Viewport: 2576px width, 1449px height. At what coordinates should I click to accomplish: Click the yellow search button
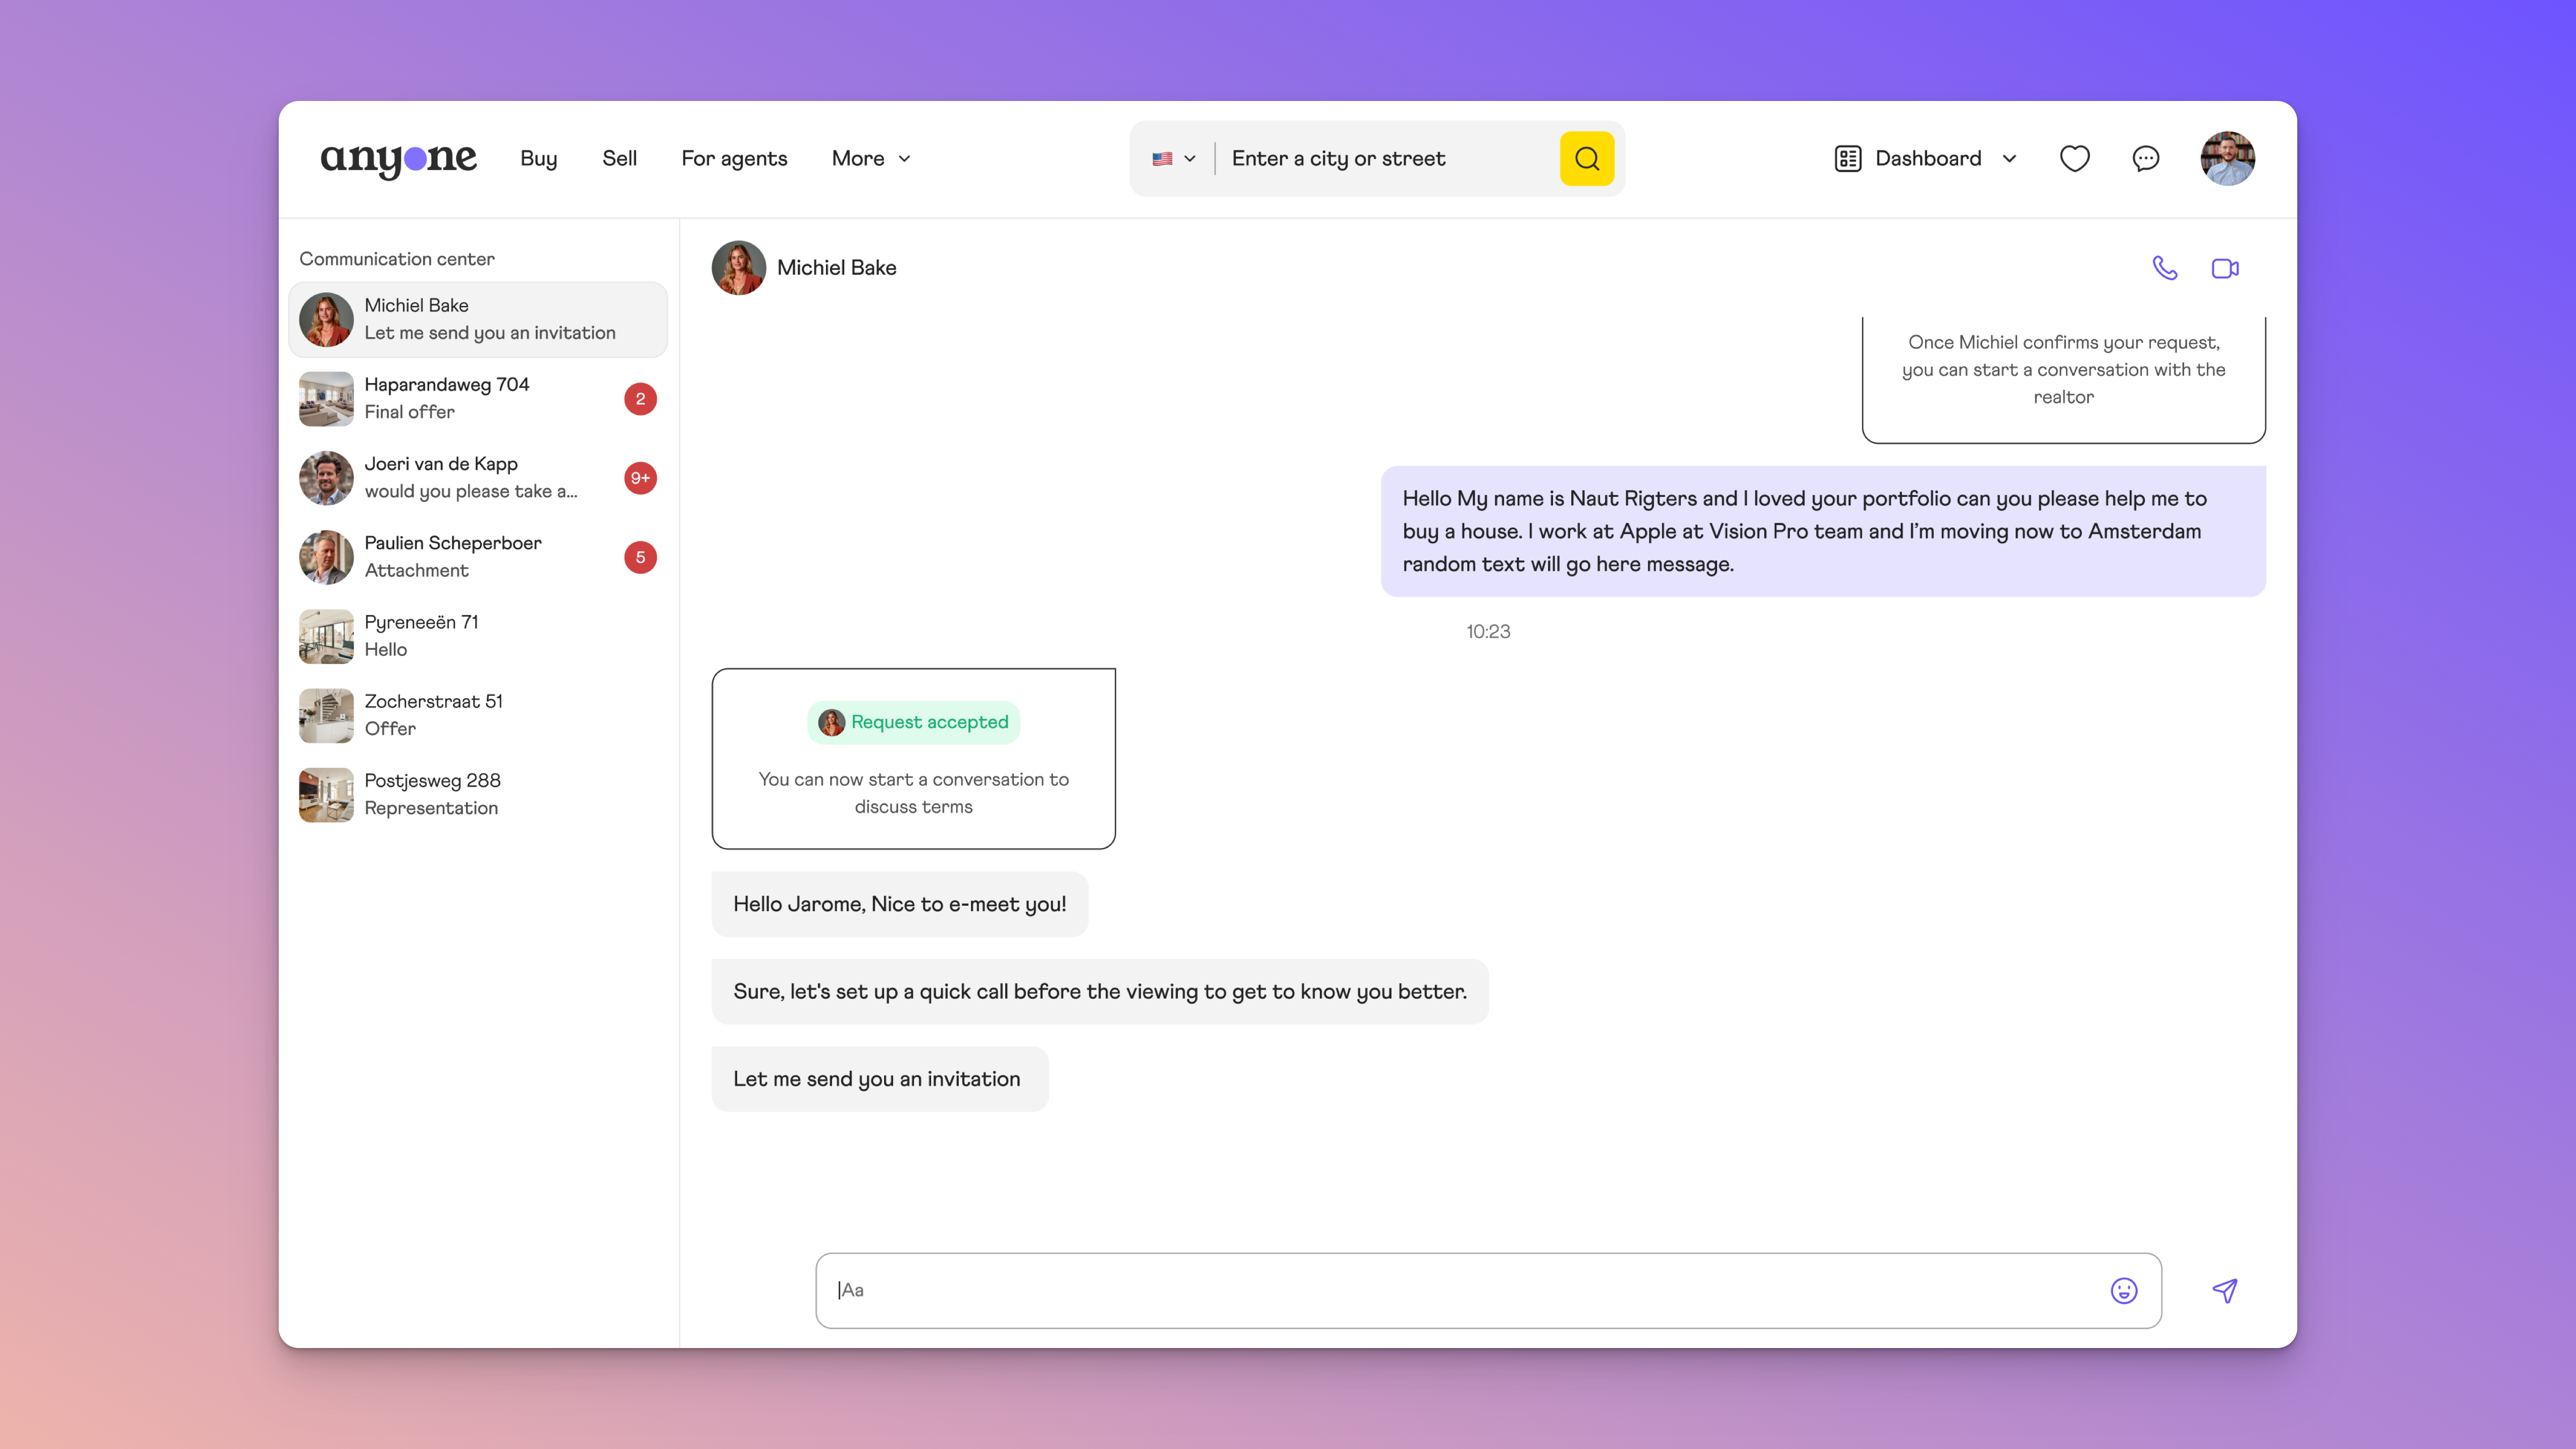(x=1586, y=158)
